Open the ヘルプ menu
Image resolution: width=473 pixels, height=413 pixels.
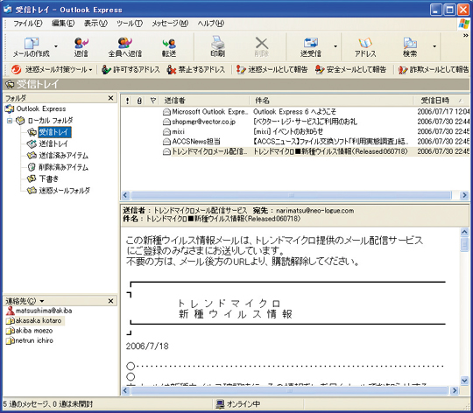click(x=211, y=24)
